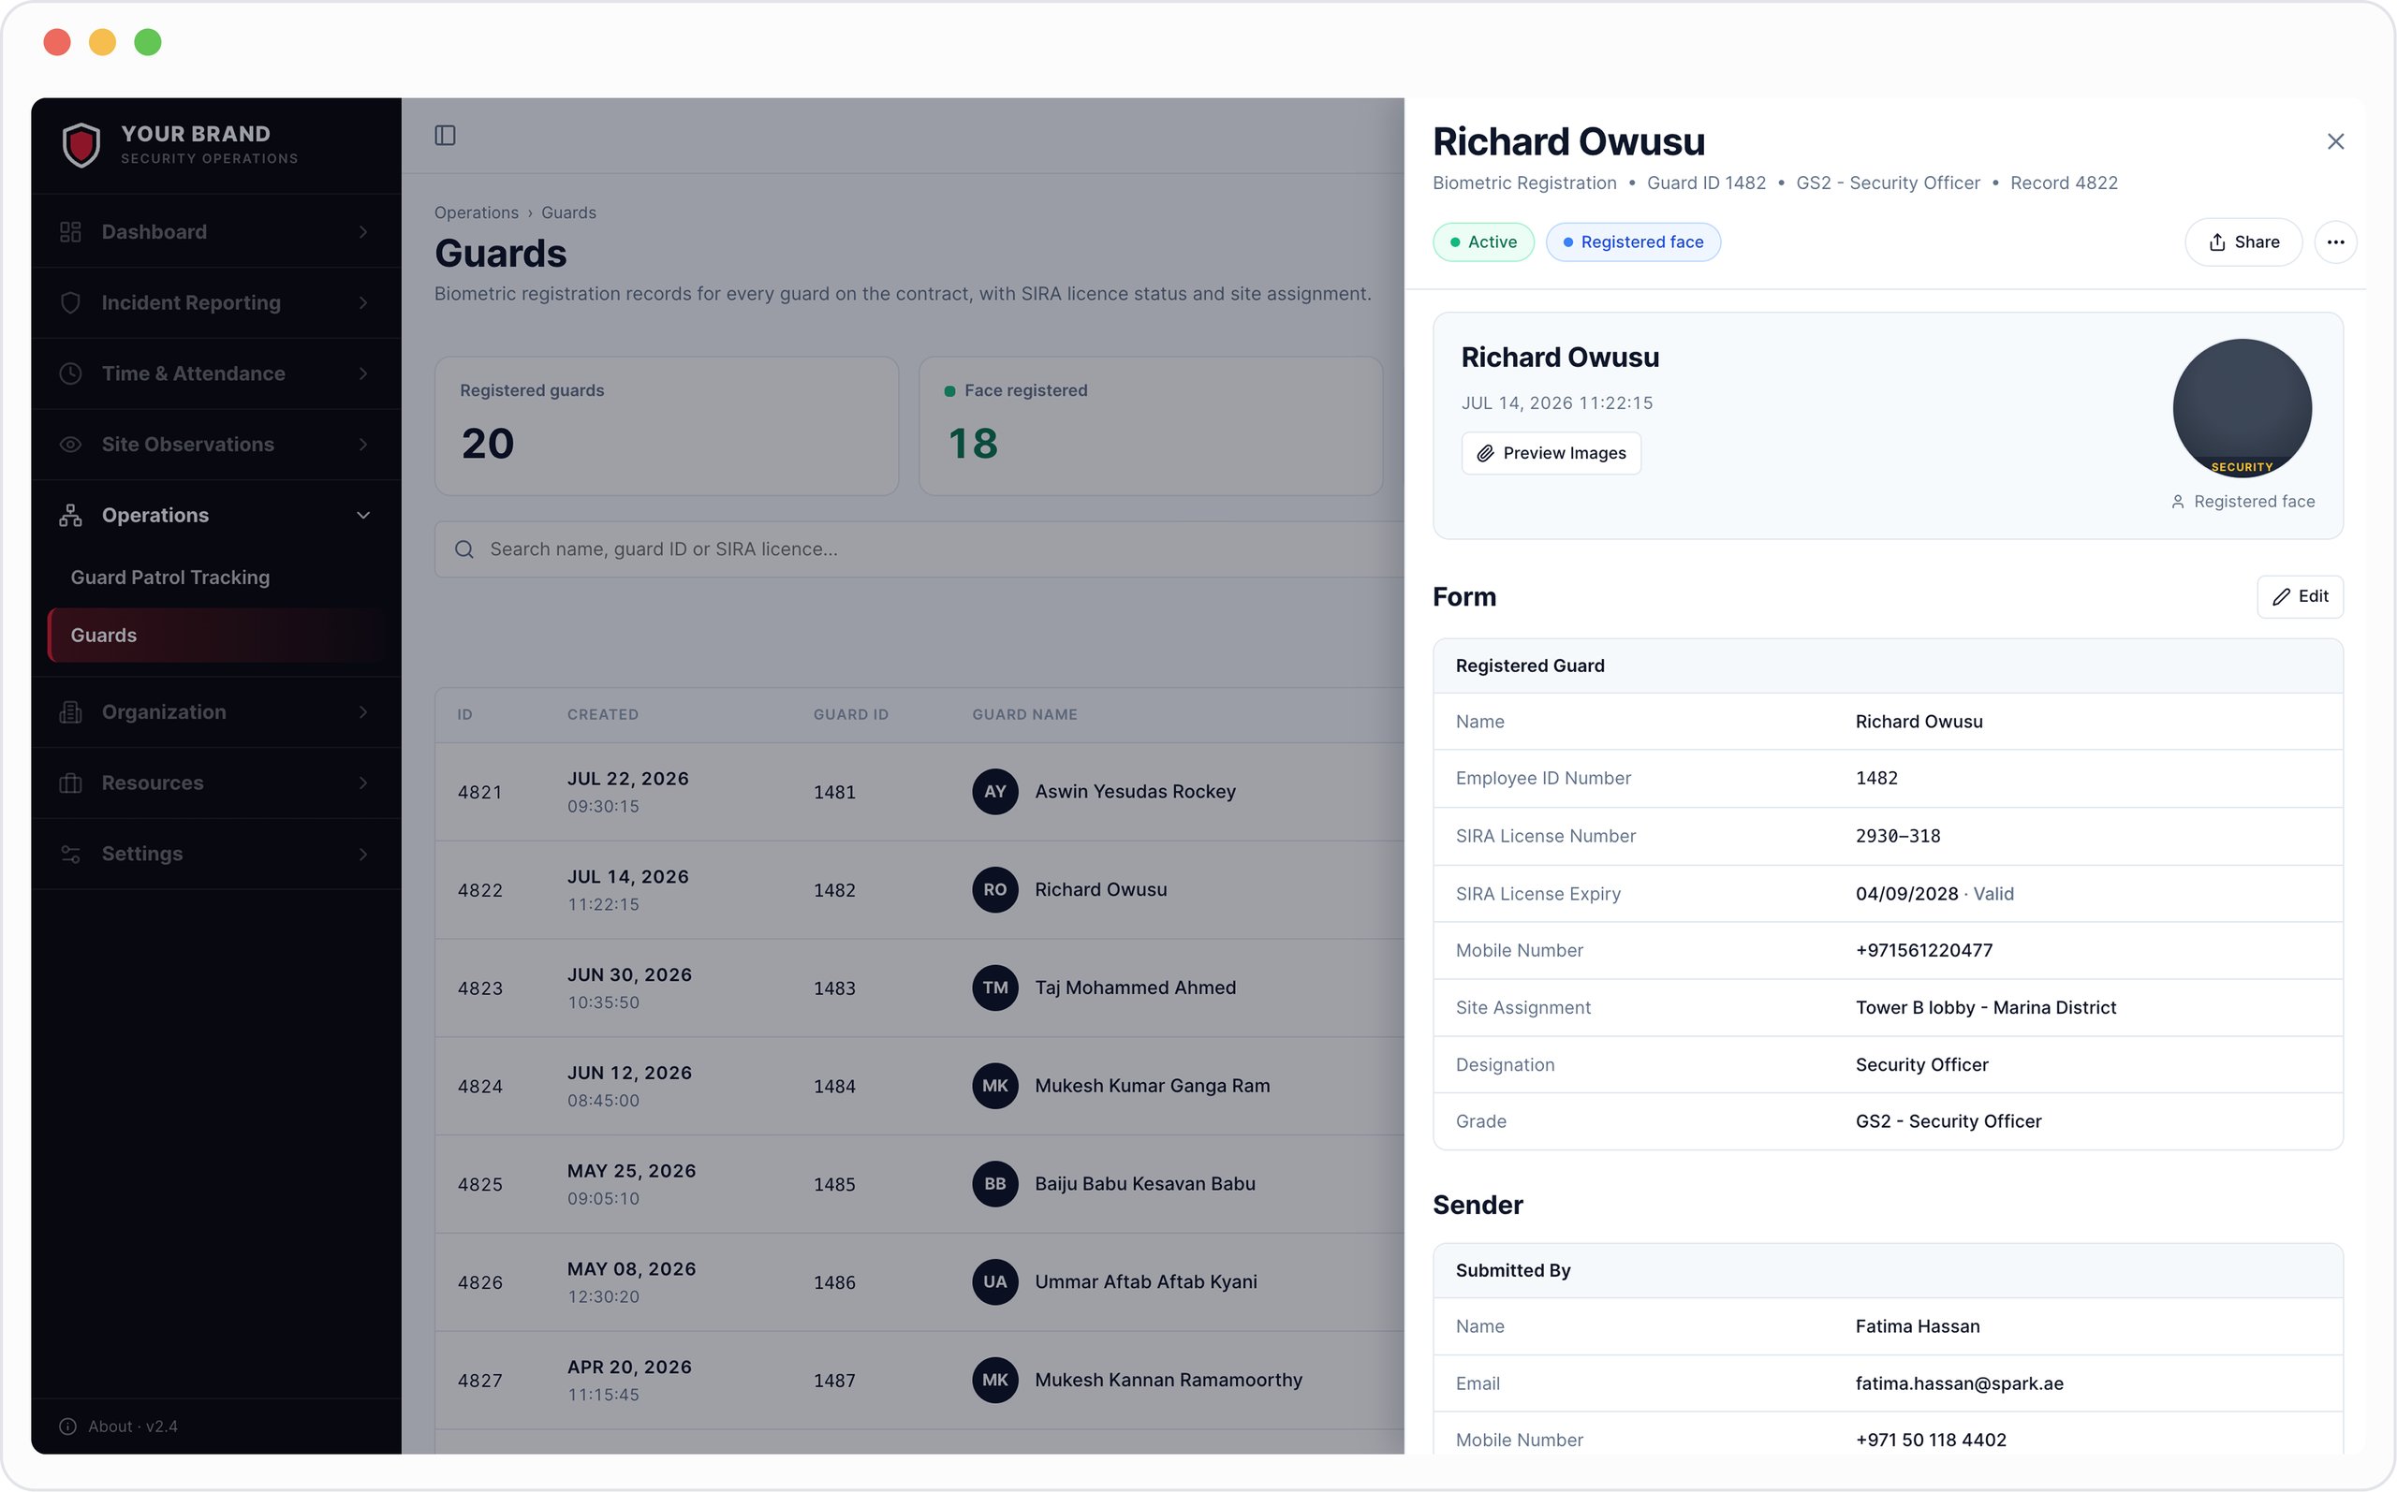Select the Mukesh Kumar Ganga Ram row
2397x1492 pixels.
coord(919,1086)
